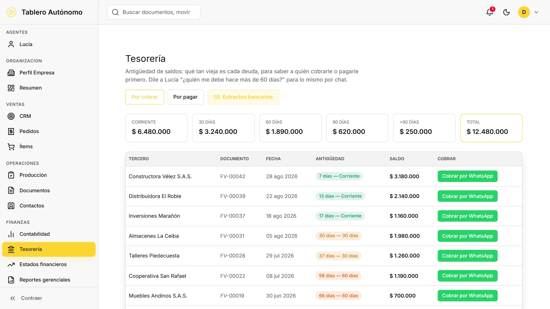Click document FV-00042

(x=233, y=177)
